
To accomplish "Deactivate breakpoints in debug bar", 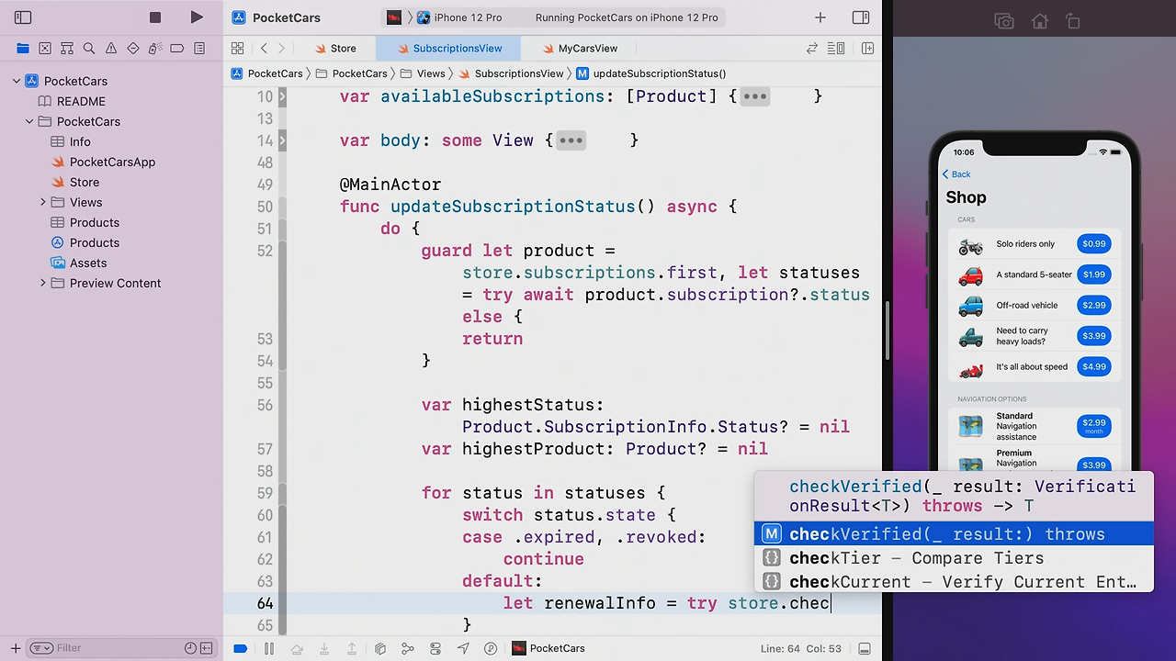I will (241, 648).
